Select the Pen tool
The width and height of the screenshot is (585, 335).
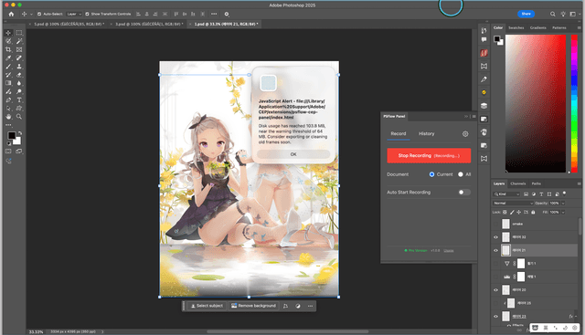click(x=8, y=99)
